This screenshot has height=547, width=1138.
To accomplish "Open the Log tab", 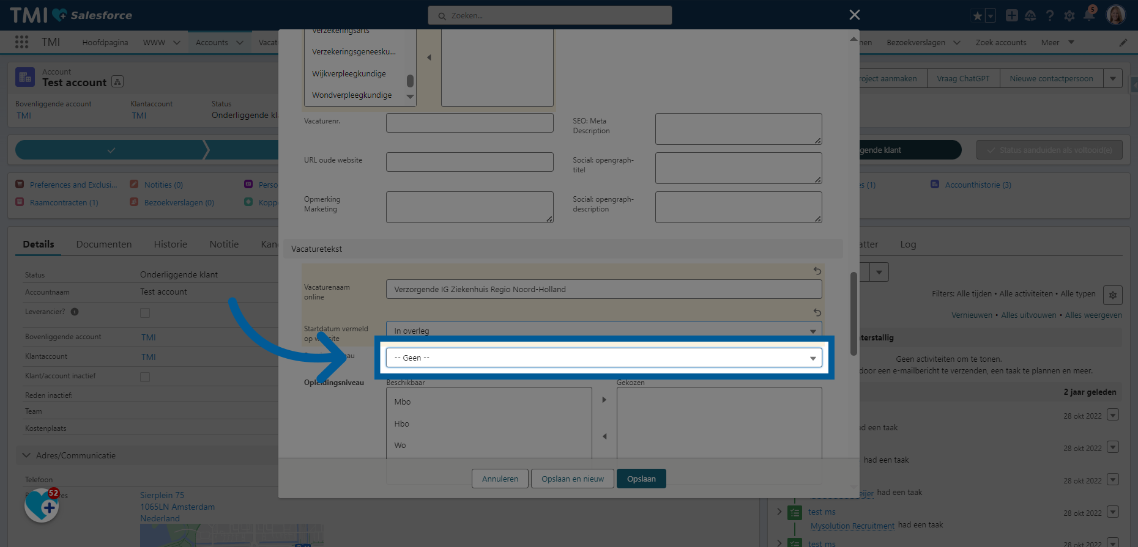I will (908, 244).
